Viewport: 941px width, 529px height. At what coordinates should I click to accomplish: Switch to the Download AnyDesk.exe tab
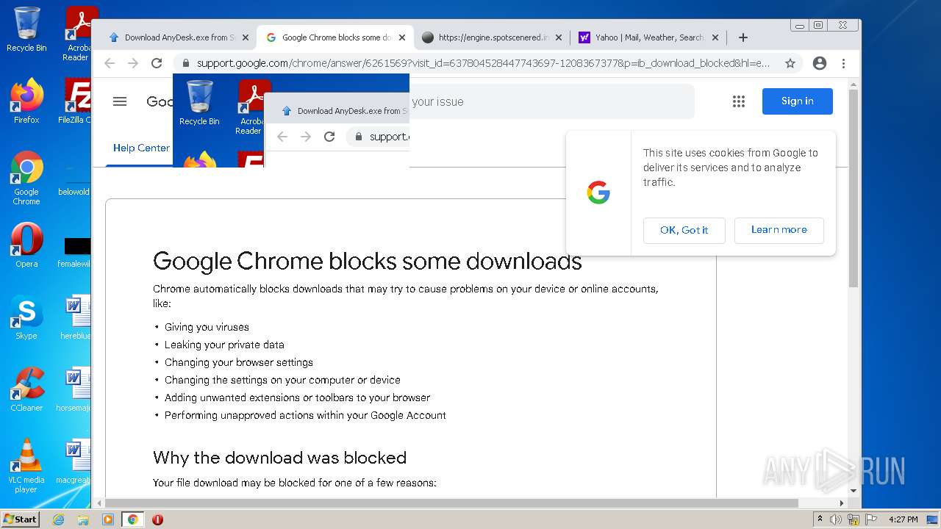pos(176,37)
